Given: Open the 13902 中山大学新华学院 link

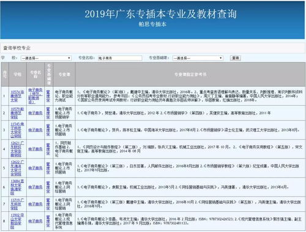Looking at the screenshot, I should [x=17, y=221].
